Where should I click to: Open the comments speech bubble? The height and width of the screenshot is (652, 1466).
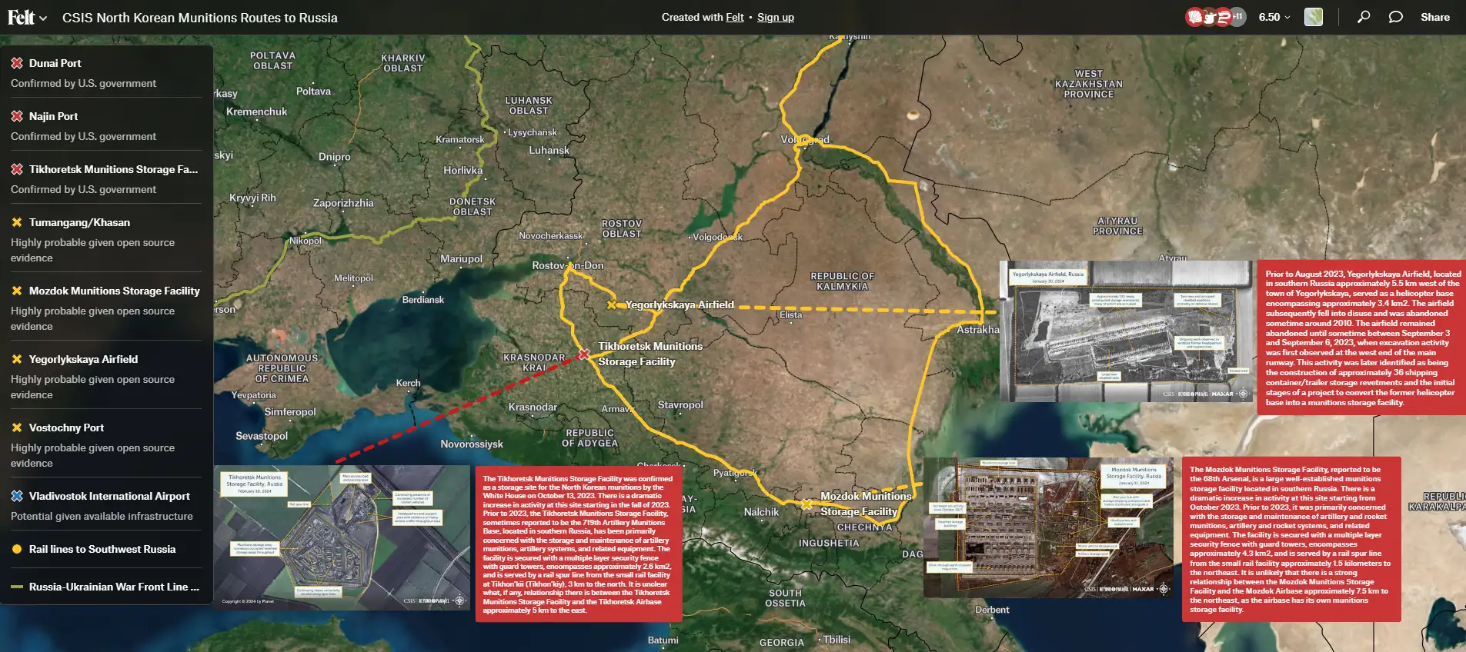pyautogui.click(x=1395, y=17)
